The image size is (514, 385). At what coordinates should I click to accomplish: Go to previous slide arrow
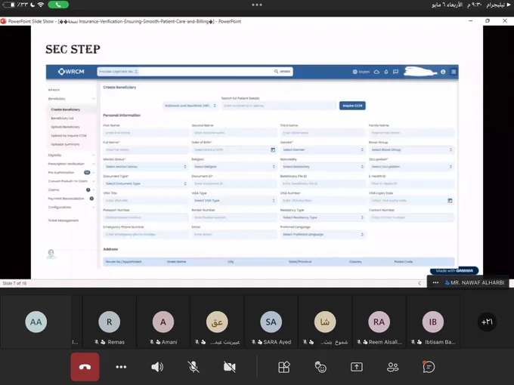(x=420, y=283)
